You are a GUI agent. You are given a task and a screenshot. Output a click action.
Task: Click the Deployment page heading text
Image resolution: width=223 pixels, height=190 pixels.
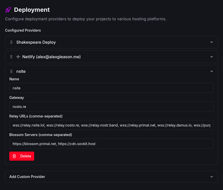click(32, 10)
